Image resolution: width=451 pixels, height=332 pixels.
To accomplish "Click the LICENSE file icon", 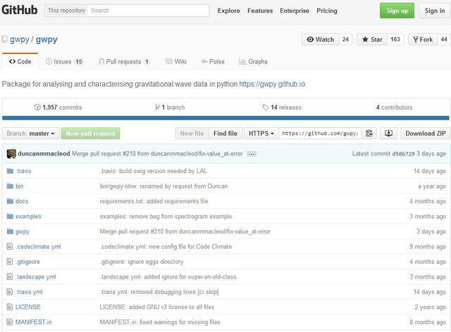I will point(10,307).
